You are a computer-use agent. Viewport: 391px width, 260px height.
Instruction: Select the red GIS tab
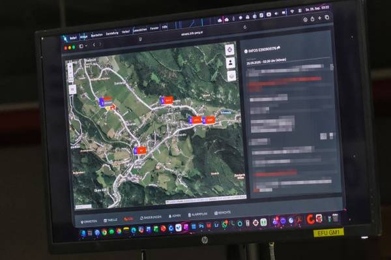point(128,218)
